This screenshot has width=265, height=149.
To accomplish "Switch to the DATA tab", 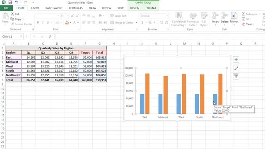I will (92, 8).
